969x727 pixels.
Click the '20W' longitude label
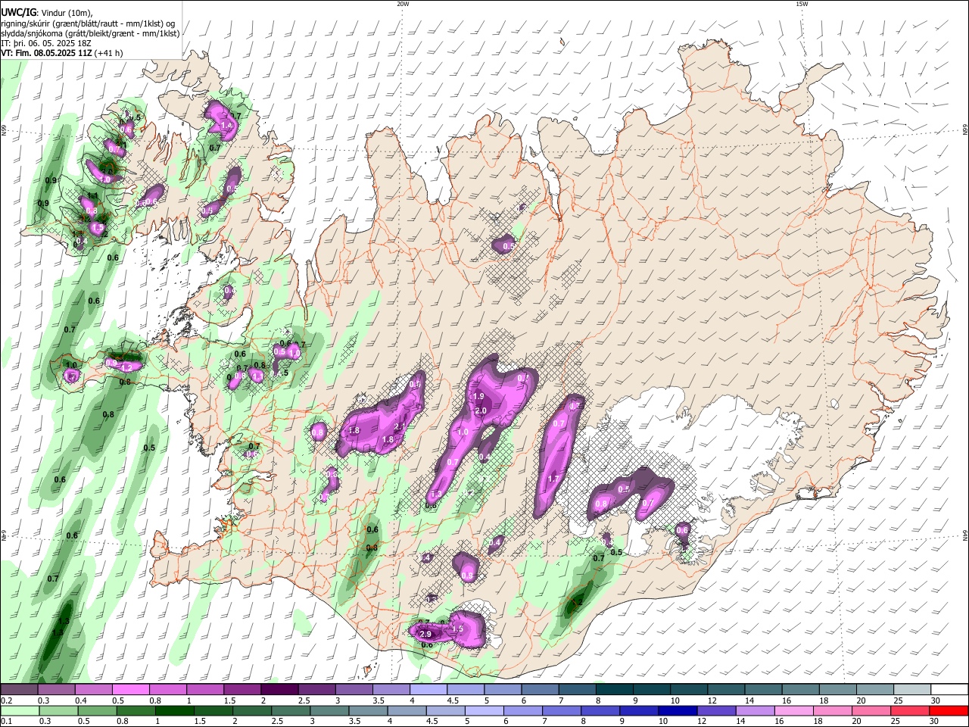click(x=403, y=4)
